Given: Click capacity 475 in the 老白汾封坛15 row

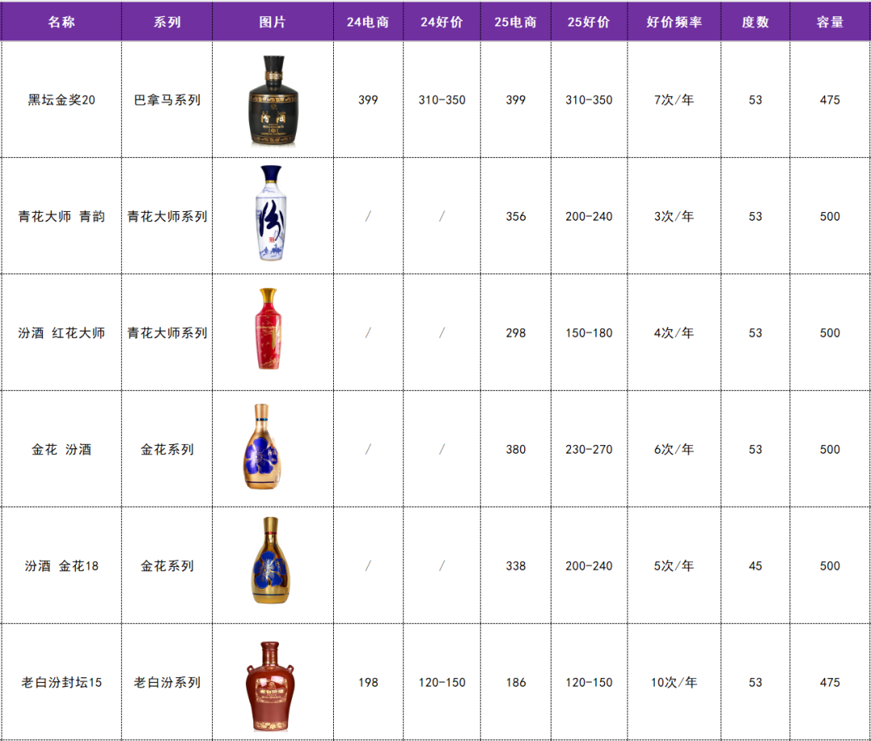Looking at the screenshot, I should click(830, 682).
